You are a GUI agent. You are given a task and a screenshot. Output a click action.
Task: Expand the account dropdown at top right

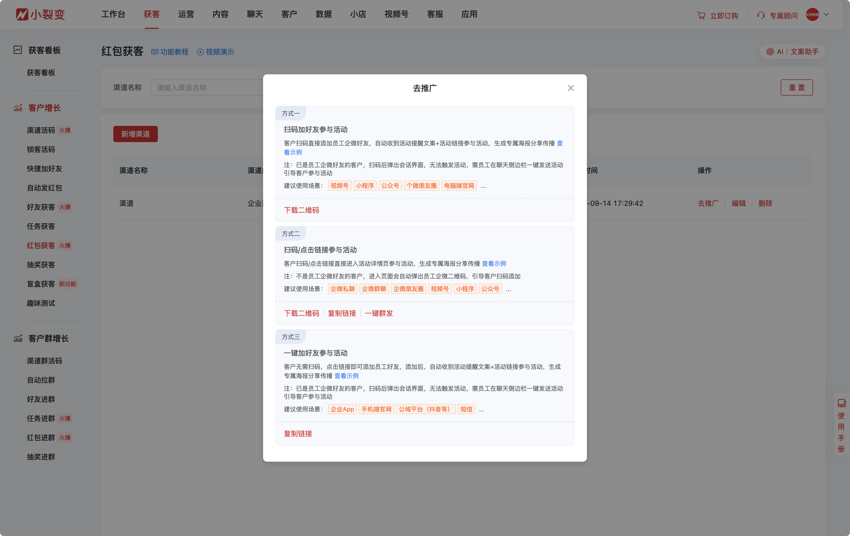[826, 15]
